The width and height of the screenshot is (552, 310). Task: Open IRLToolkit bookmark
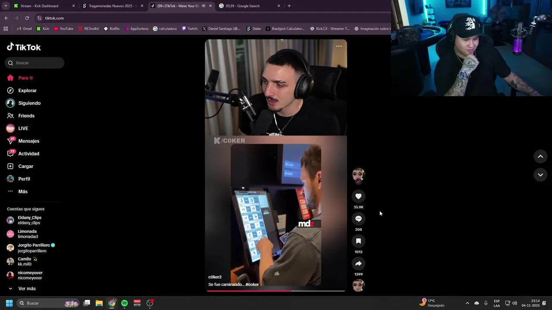(x=88, y=29)
